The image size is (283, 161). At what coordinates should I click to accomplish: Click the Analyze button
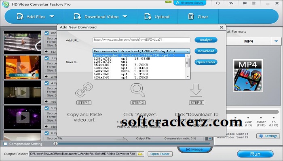coord(206,40)
